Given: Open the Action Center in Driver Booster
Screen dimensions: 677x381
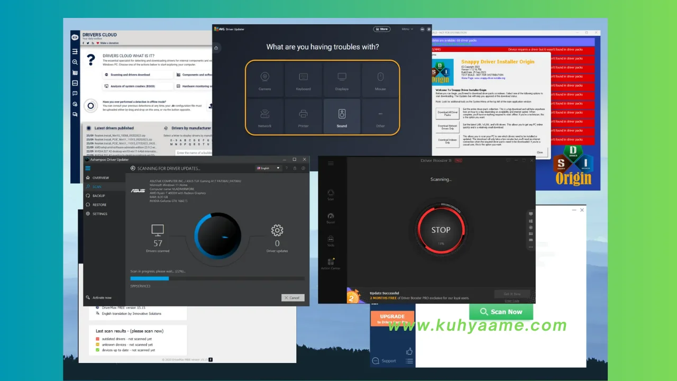Looking at the screenshot, I should pos(331,264).
